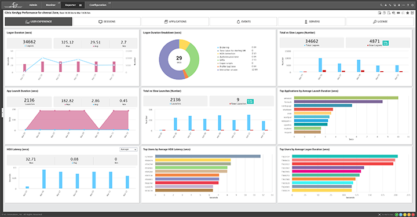Switch to the Servers tab
The image size is (417, 217).
pos(312,21)
